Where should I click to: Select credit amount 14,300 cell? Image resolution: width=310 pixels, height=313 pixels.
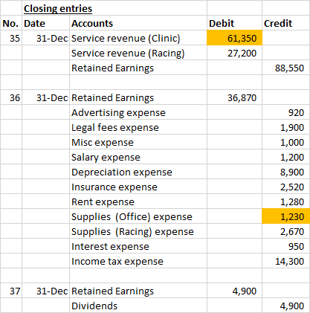[x=285, y=261]
